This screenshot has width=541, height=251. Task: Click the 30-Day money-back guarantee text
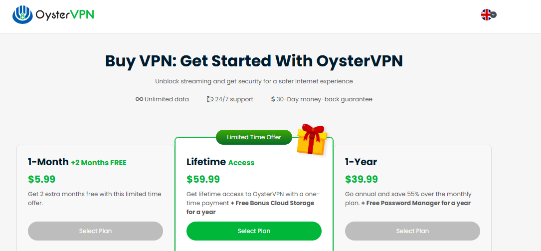(325, 99)
